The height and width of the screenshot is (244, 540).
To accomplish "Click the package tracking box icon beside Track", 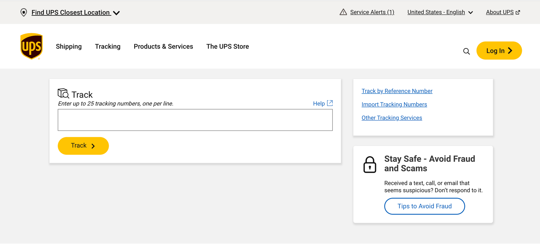I will pyautogui.click(x=63, y=93).
